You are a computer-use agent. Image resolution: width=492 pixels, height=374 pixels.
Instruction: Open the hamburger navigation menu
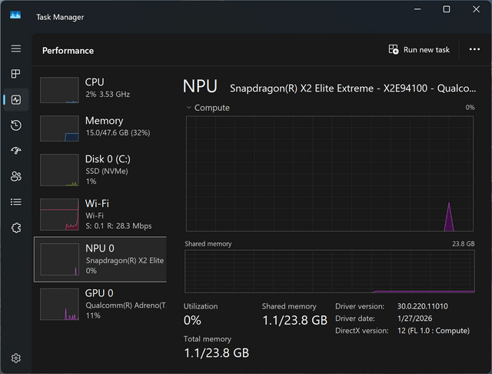click(x=16, y=48)
